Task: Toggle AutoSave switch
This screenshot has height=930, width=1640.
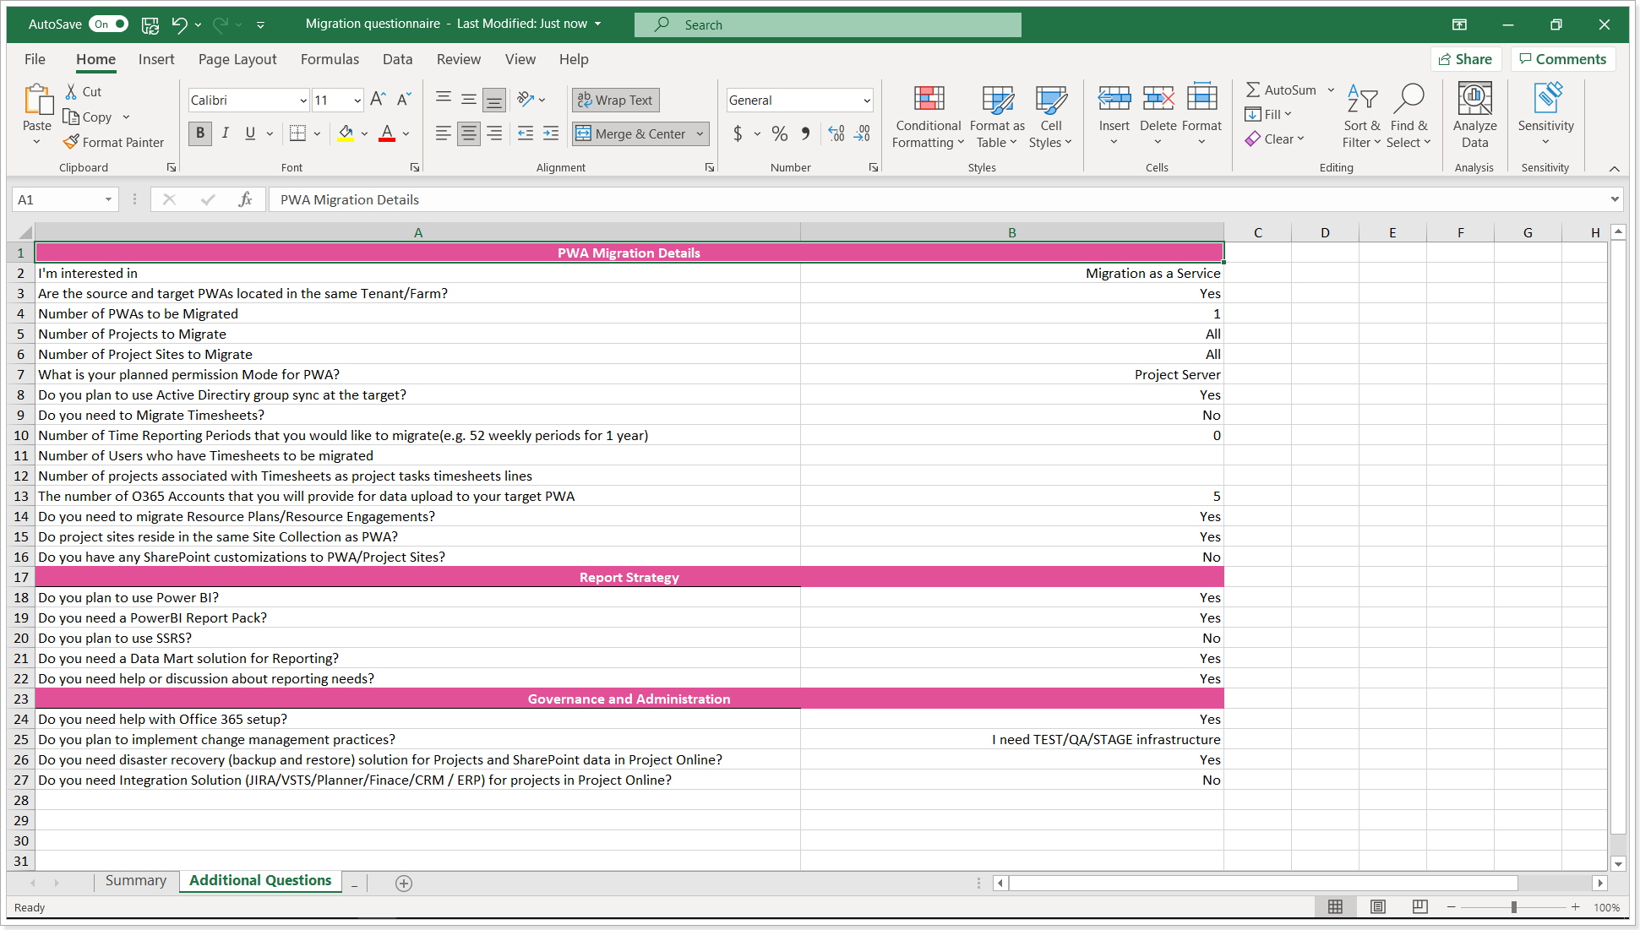Action: pos(109,24)
